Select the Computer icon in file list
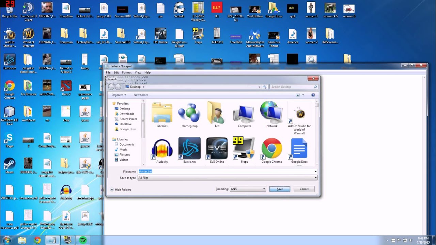 244,115
